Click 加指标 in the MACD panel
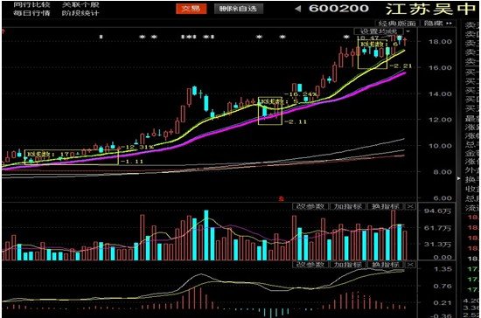This screenshot has width=481, height=318. click(348, 265)
